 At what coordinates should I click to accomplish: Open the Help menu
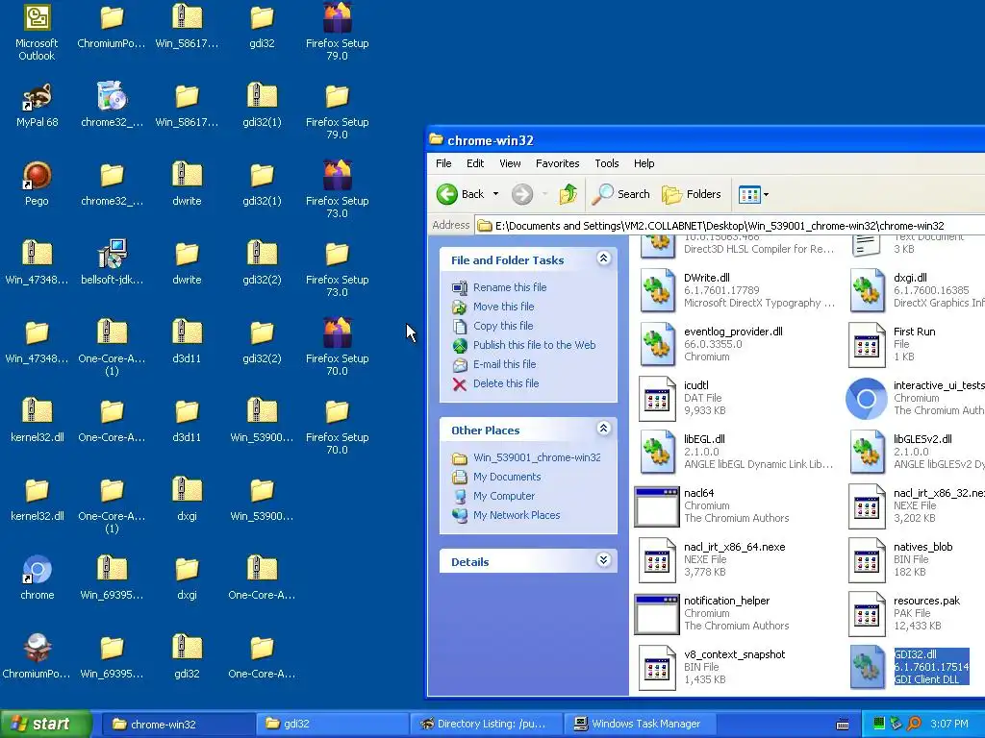644,163
